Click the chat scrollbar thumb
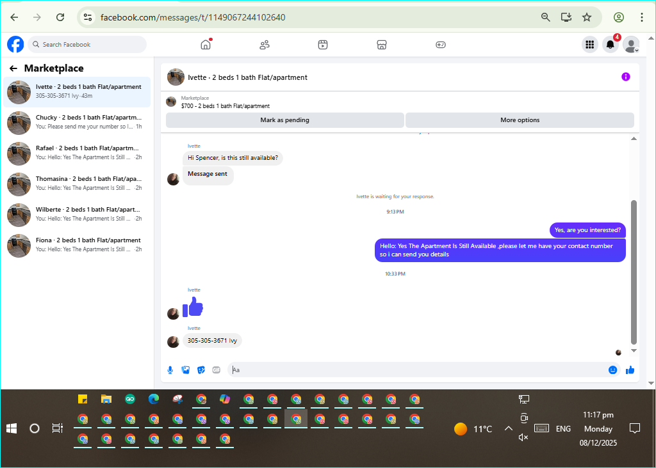 point(634,272)
